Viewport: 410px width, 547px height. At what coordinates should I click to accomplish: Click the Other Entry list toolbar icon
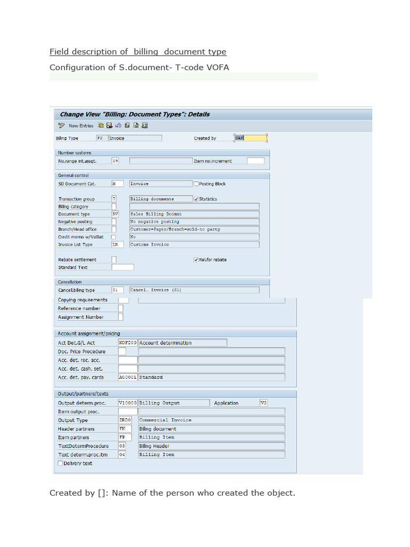pyautogui.click(x=145, y=125)
